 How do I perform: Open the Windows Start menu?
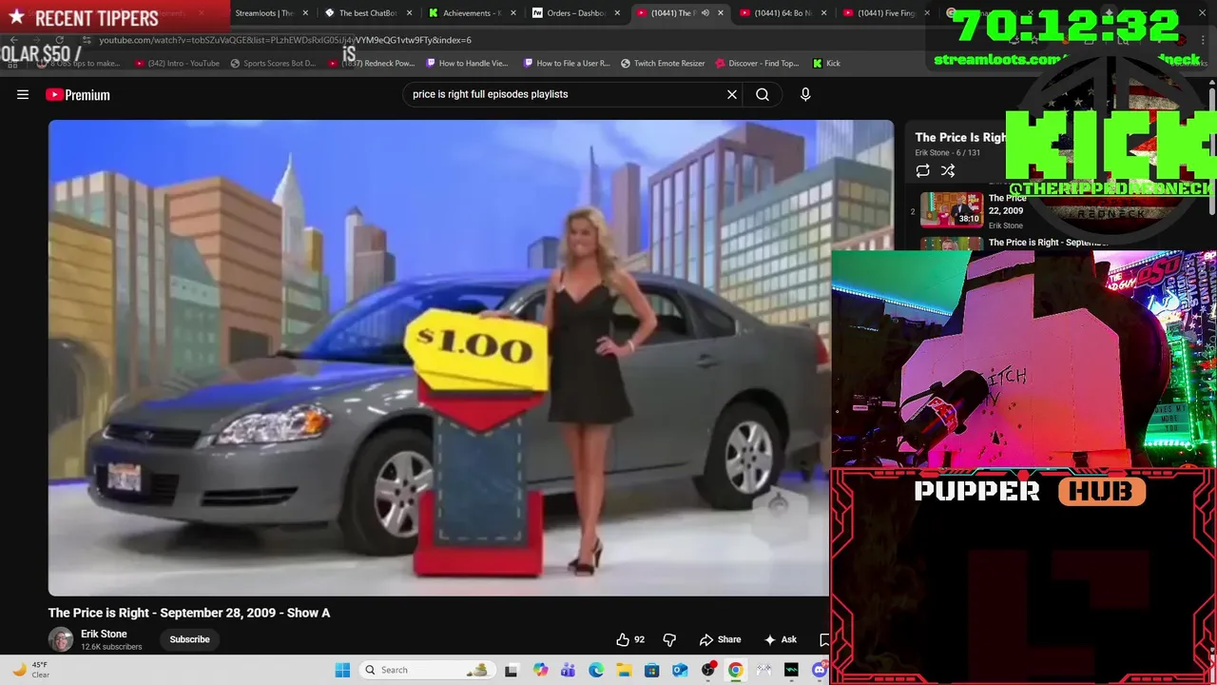pos(342,670)
